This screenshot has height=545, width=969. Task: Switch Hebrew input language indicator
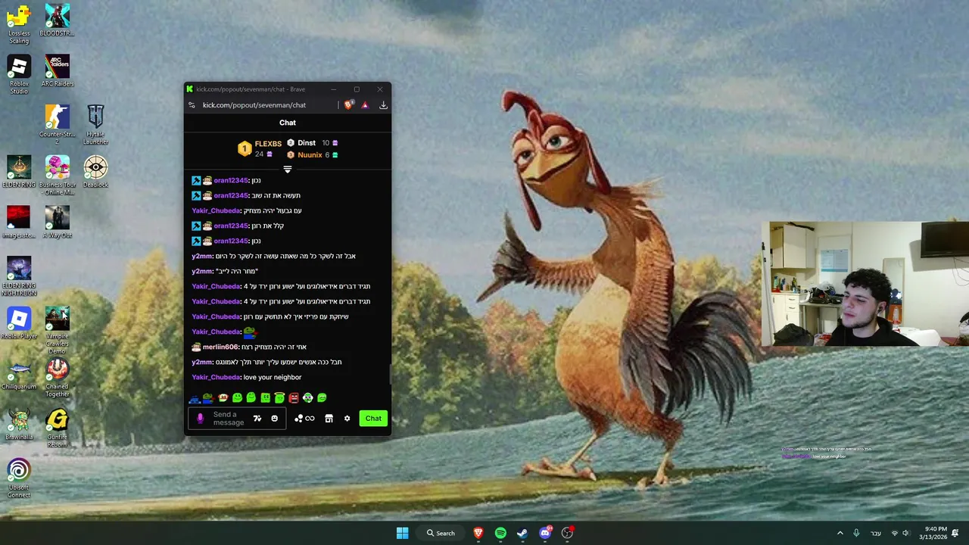876,533
